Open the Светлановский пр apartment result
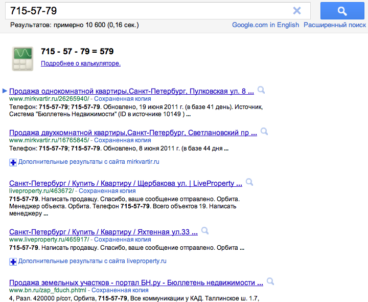This screenshot has width=368, height=302. pyautogui.click(x=133, y=133)
